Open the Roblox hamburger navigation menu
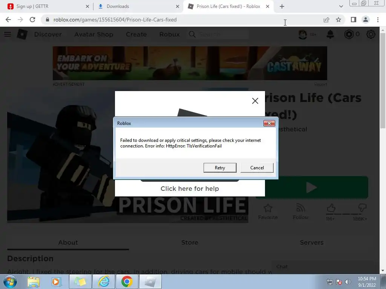Image resolution: width=386 pixels, height=289 pixels. point(8,34)
